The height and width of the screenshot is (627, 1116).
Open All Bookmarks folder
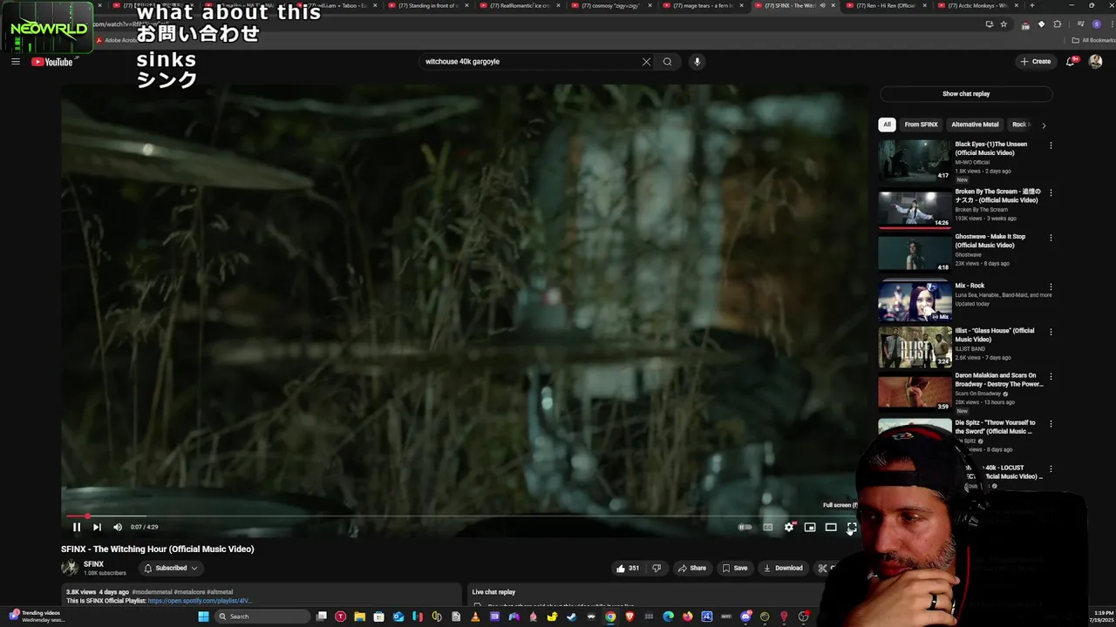coord(1093,40)
